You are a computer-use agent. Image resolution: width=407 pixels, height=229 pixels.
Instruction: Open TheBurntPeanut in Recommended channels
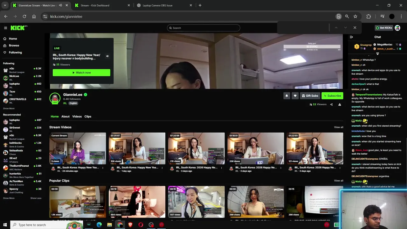(22, 167)
